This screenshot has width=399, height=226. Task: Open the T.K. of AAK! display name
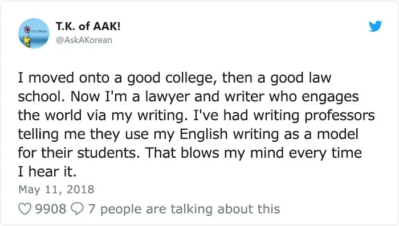pos(88,26)
